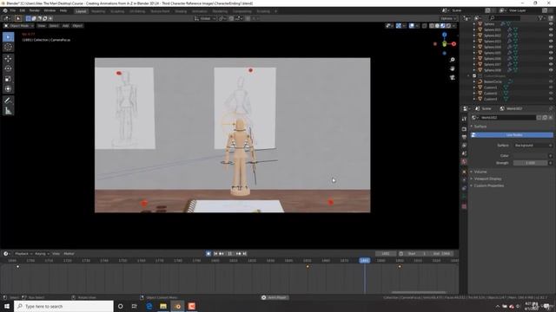Toggle viewport gizmos button
Screen dimensions: 556x312
tap(399, 26)
